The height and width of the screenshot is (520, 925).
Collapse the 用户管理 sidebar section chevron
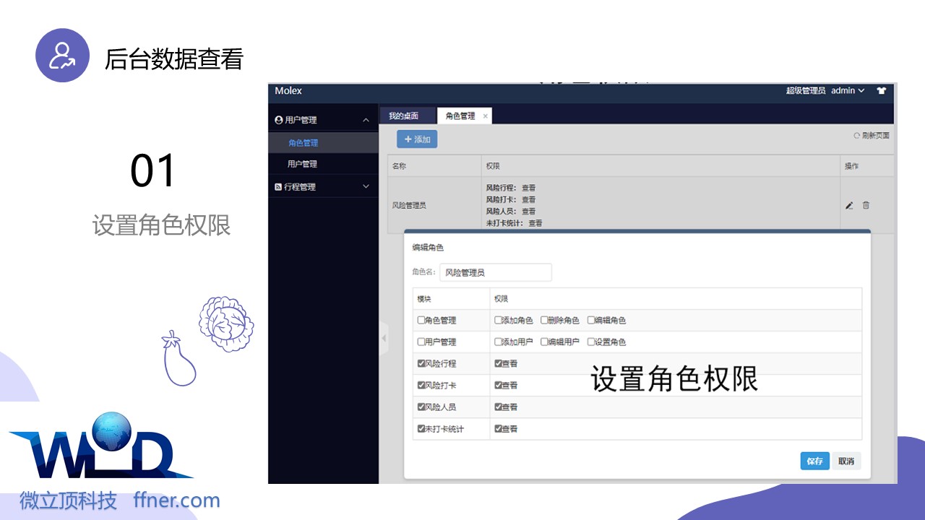pyautogui.click(x=366, y=120)
